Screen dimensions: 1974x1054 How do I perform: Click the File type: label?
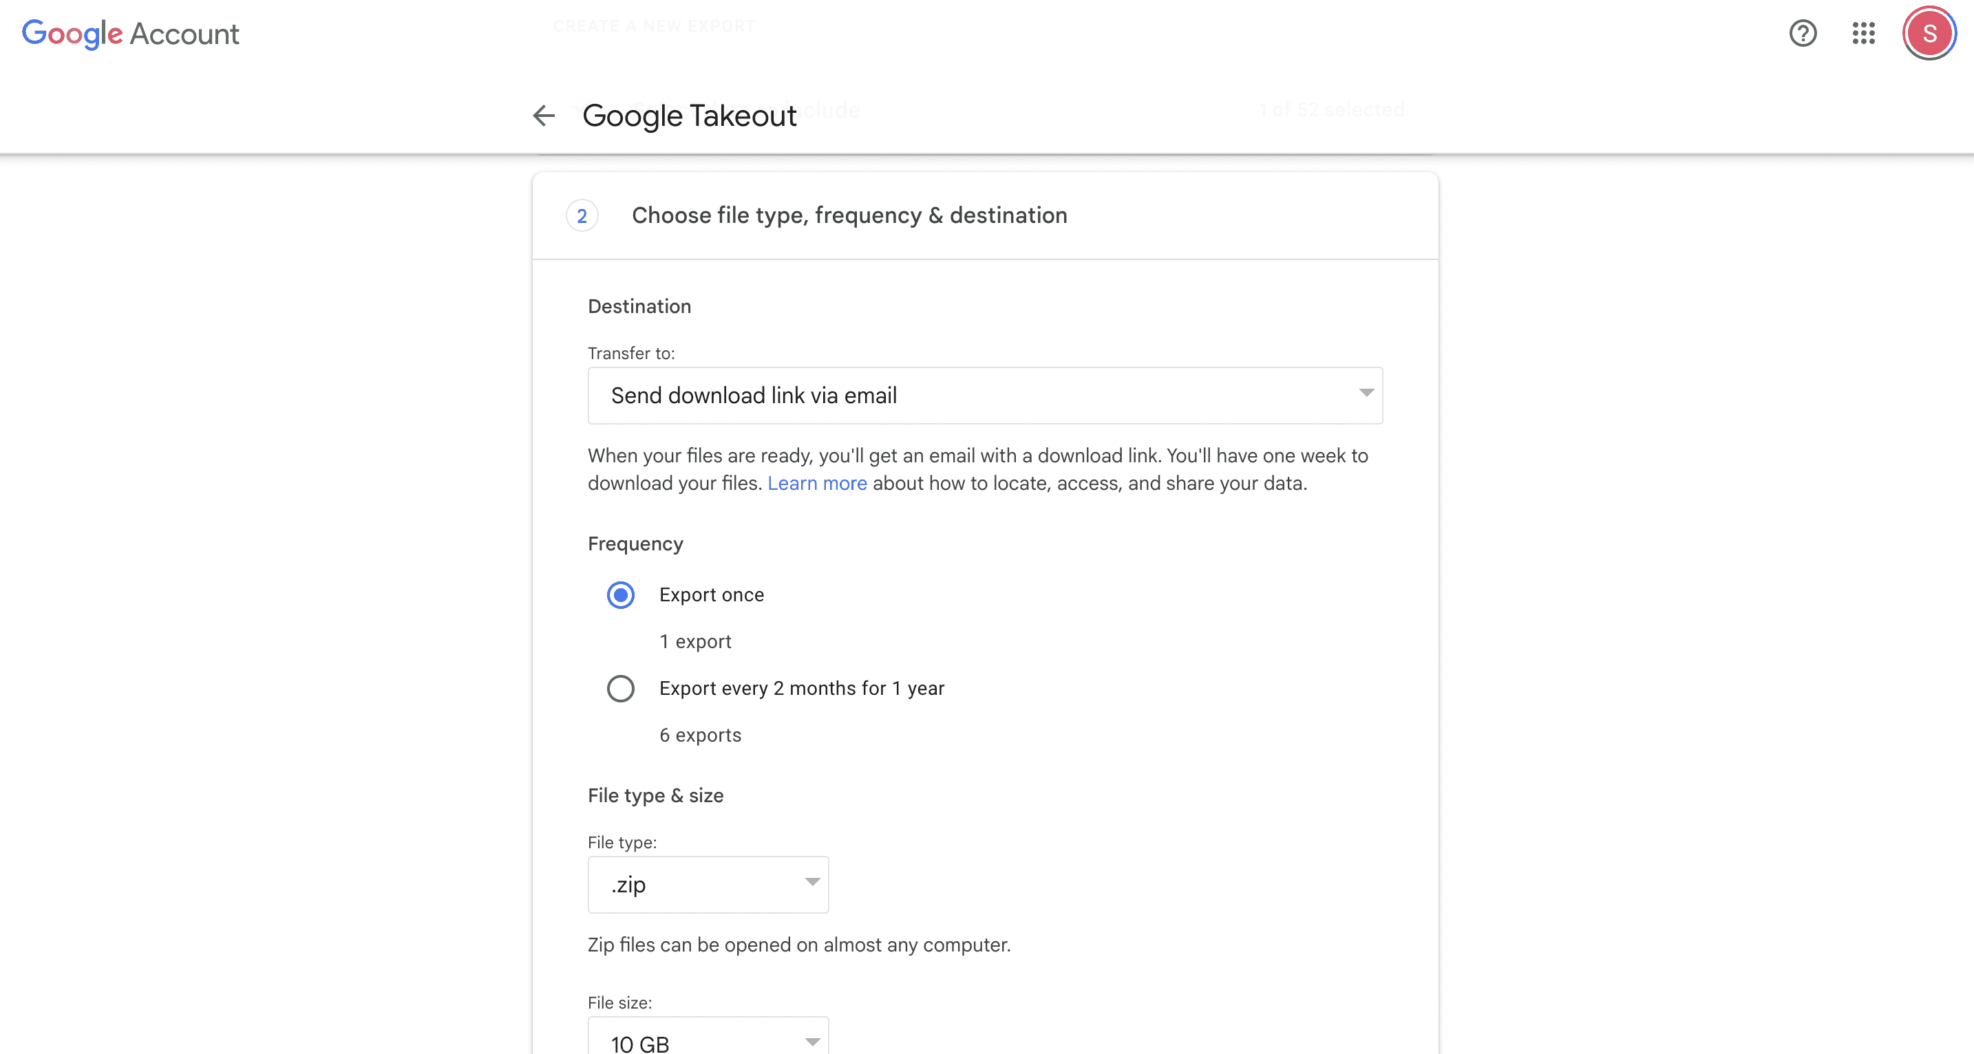pyautogui.click(x=622, y=843)
